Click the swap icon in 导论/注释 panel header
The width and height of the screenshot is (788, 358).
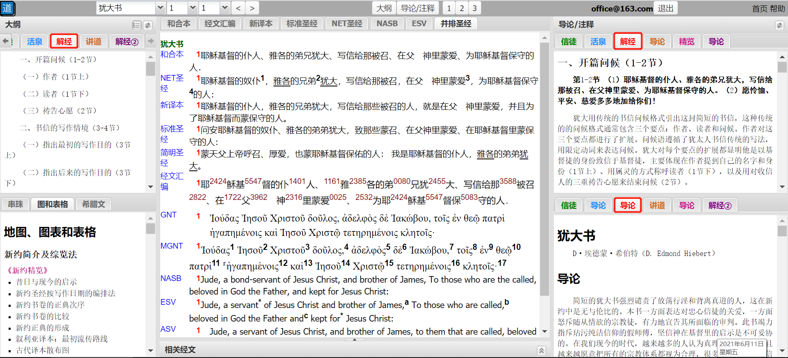tap(779, 25)
